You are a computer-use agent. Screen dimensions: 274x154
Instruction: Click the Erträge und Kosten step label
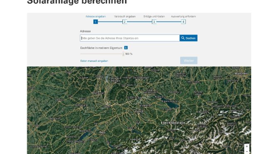pos(154,17)
